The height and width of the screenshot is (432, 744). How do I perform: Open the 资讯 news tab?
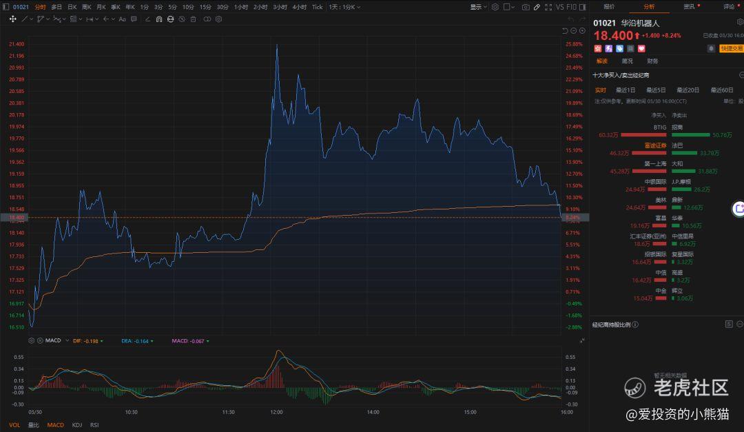[689, 7]
